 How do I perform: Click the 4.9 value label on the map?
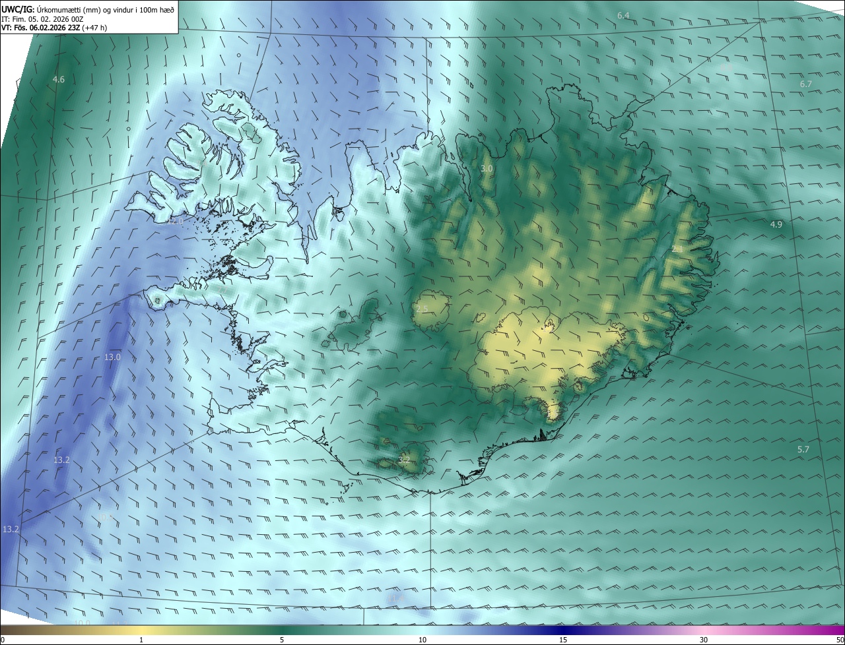(776, 224)
